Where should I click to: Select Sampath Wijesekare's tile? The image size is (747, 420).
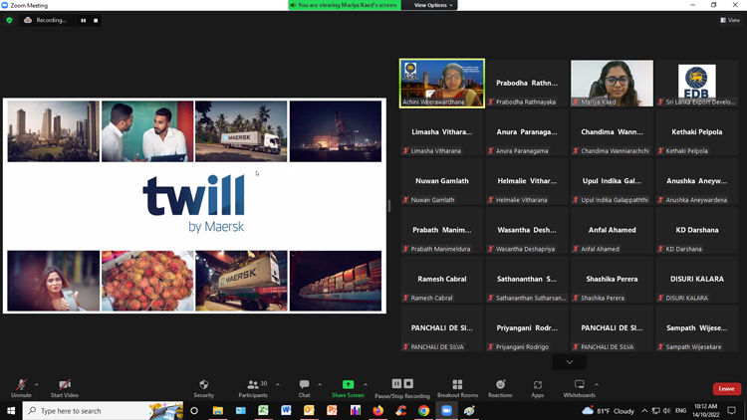click(x=696, y=328)
